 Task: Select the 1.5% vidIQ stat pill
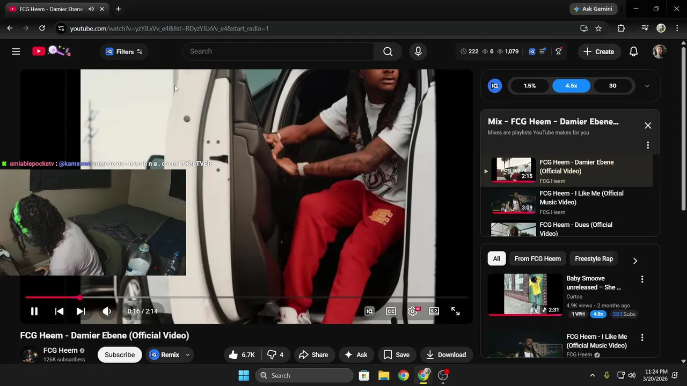tap(530, 86)
